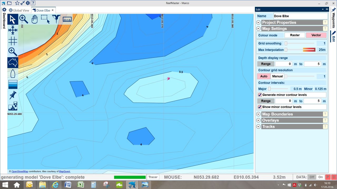Expand the Project Properties section
337x189 pixels.
[258, 23]
